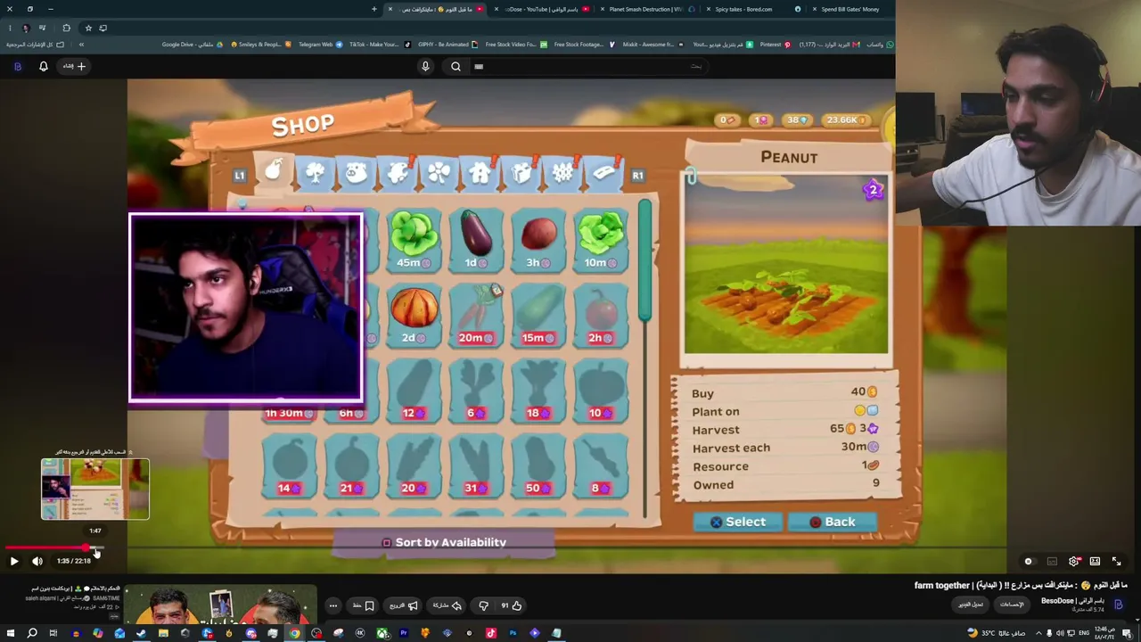Click the Windows Start button

pos(10,633)
